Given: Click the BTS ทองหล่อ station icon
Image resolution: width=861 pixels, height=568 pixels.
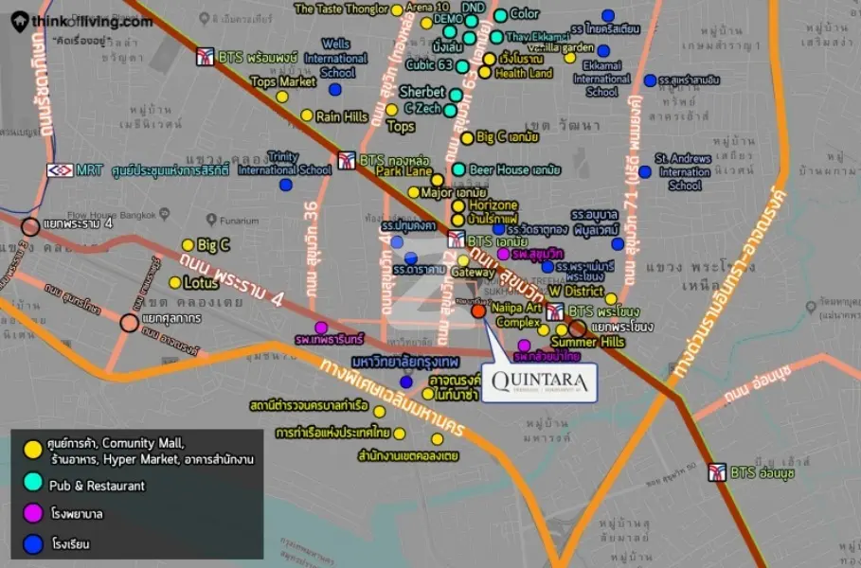Looking at the screenshot, I should click(347, 160).
